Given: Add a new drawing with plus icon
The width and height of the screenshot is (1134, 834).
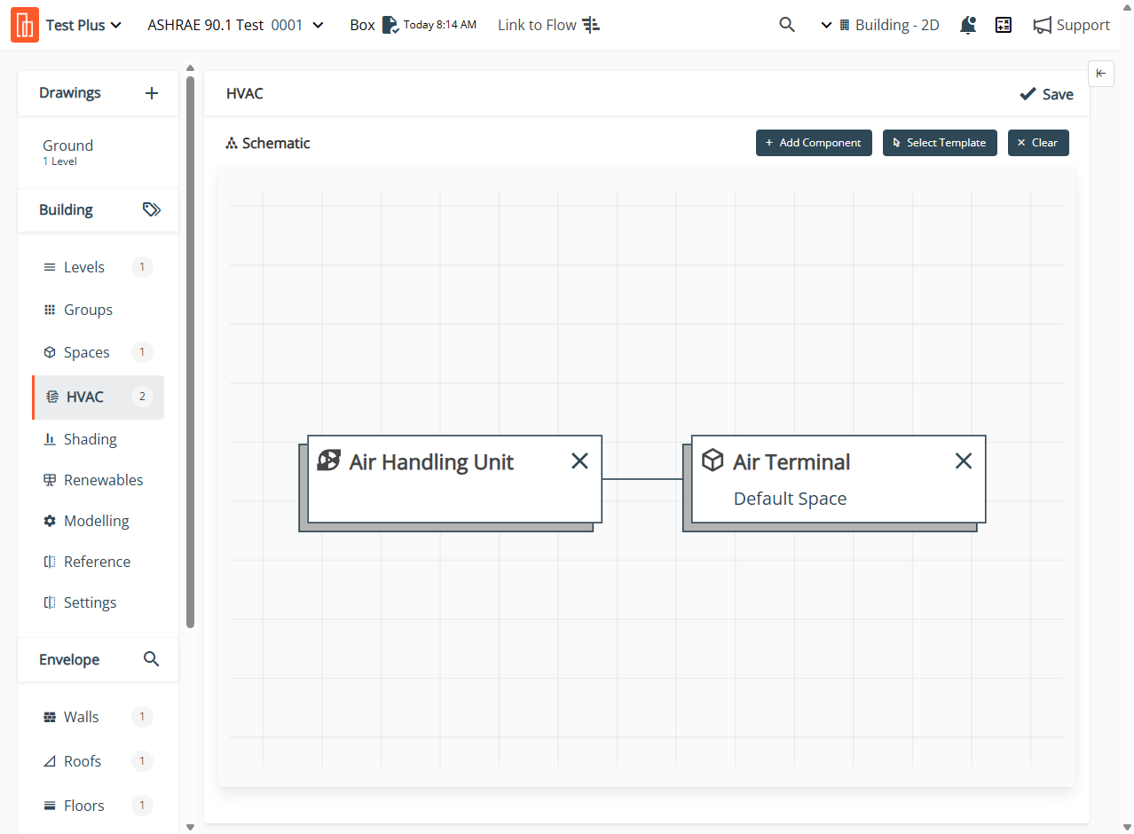Looking at the screenshot, I should [152, 93].
